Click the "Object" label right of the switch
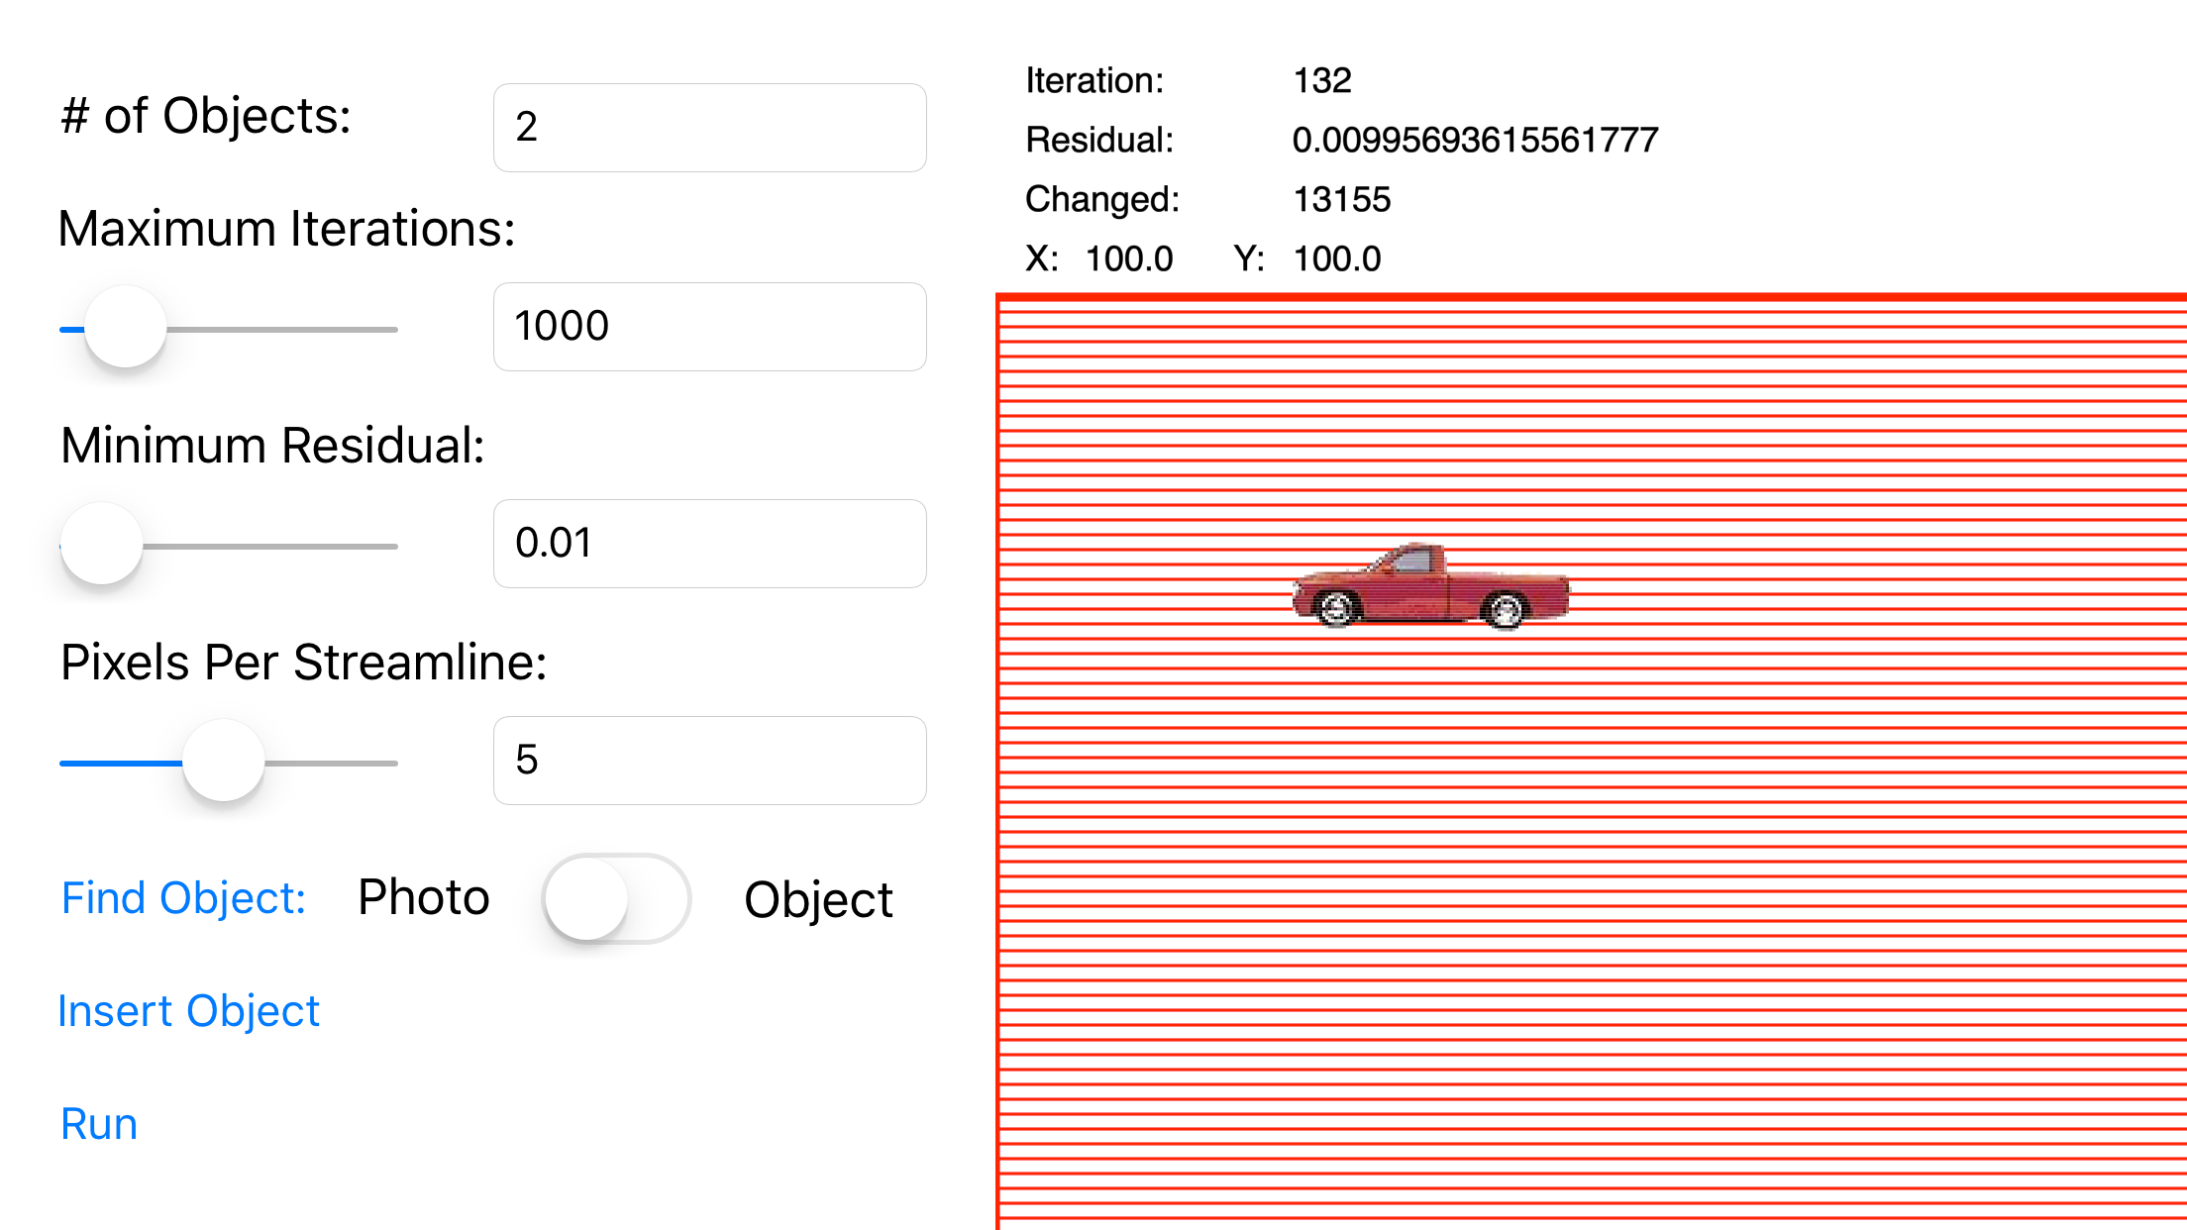The width and height of the screenshot is (2187, 1230). tap(818, 899)
